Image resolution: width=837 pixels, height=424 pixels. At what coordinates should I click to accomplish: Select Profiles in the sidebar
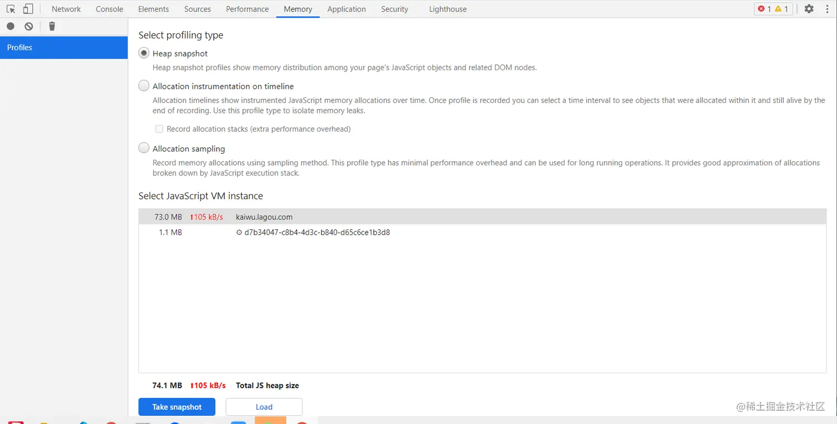[64, 48]
